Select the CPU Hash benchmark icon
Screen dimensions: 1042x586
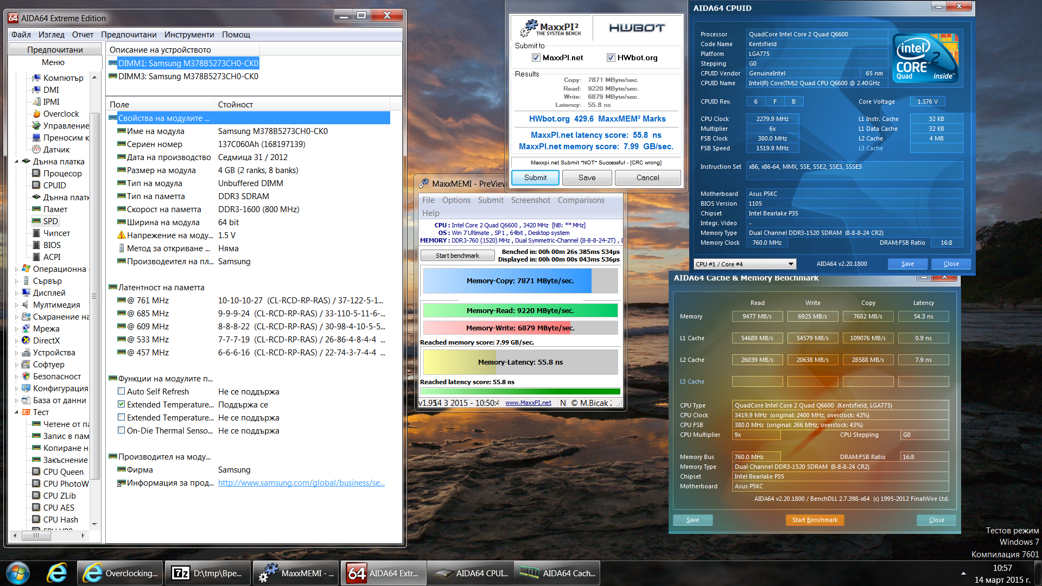click(36, 520)
